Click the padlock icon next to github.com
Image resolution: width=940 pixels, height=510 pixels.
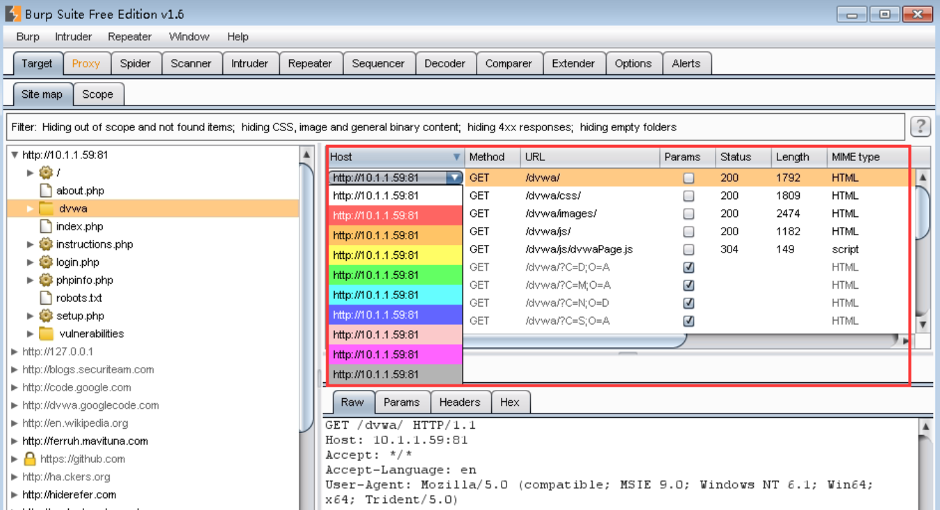click(x=30, y=459)
